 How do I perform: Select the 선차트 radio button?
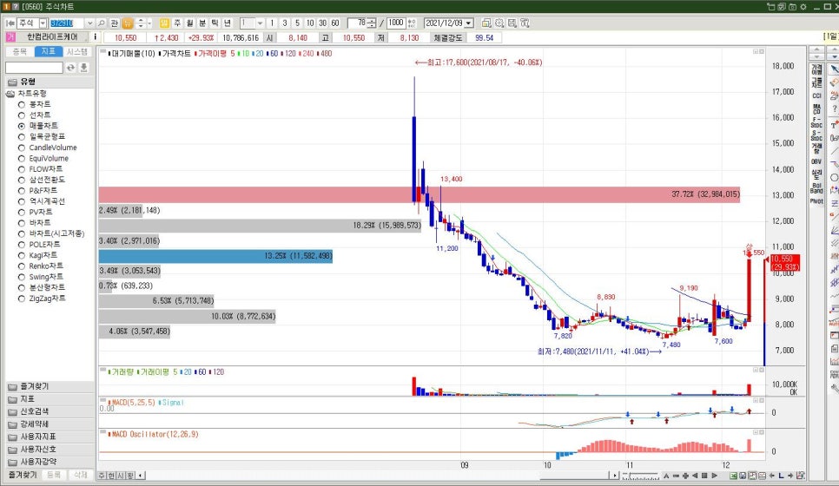(22, 115)
